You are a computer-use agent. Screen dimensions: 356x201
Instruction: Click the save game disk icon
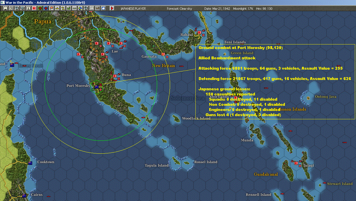tap(5, 8)
